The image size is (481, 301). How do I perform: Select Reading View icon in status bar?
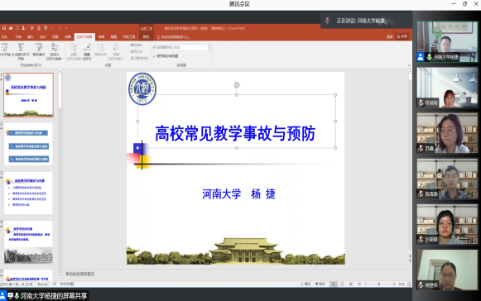pos(351,284)
